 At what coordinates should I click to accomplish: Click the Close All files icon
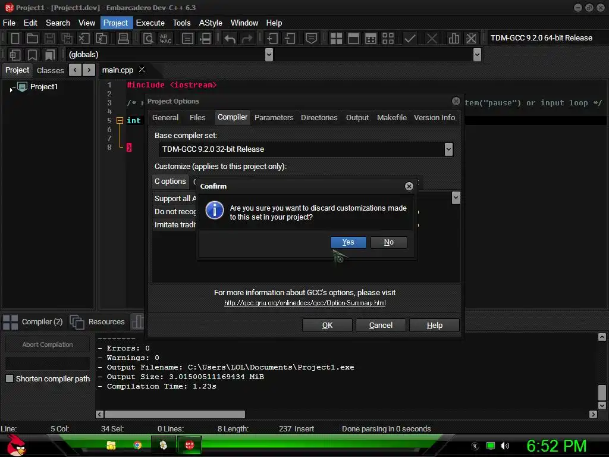[x=102, y=38]
